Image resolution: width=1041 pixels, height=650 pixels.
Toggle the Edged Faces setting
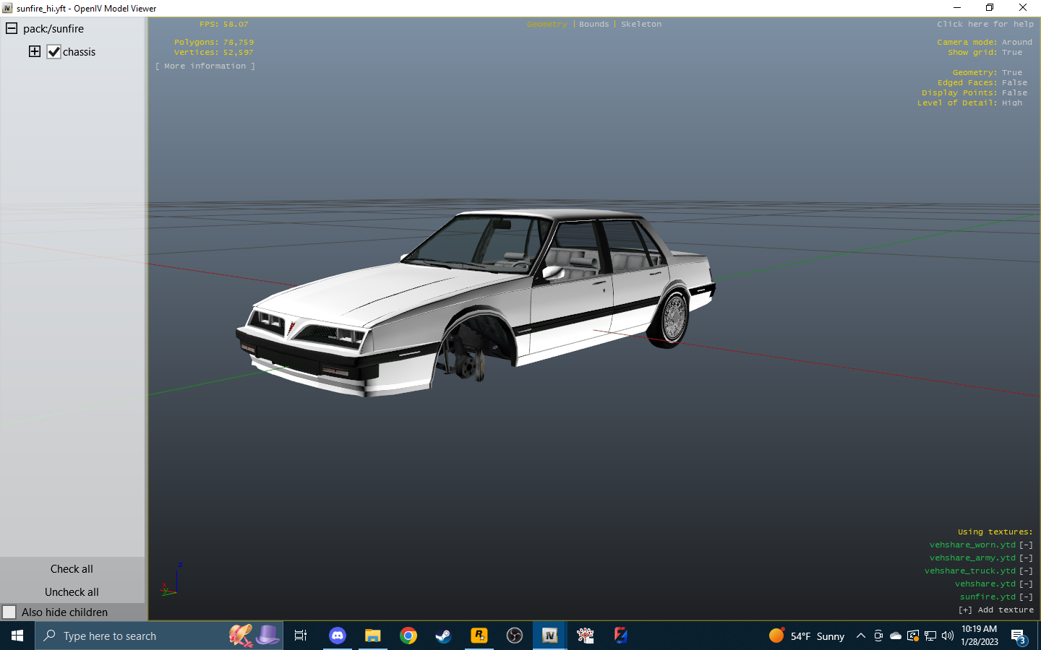pyautogui.click(x=982, y=83)
